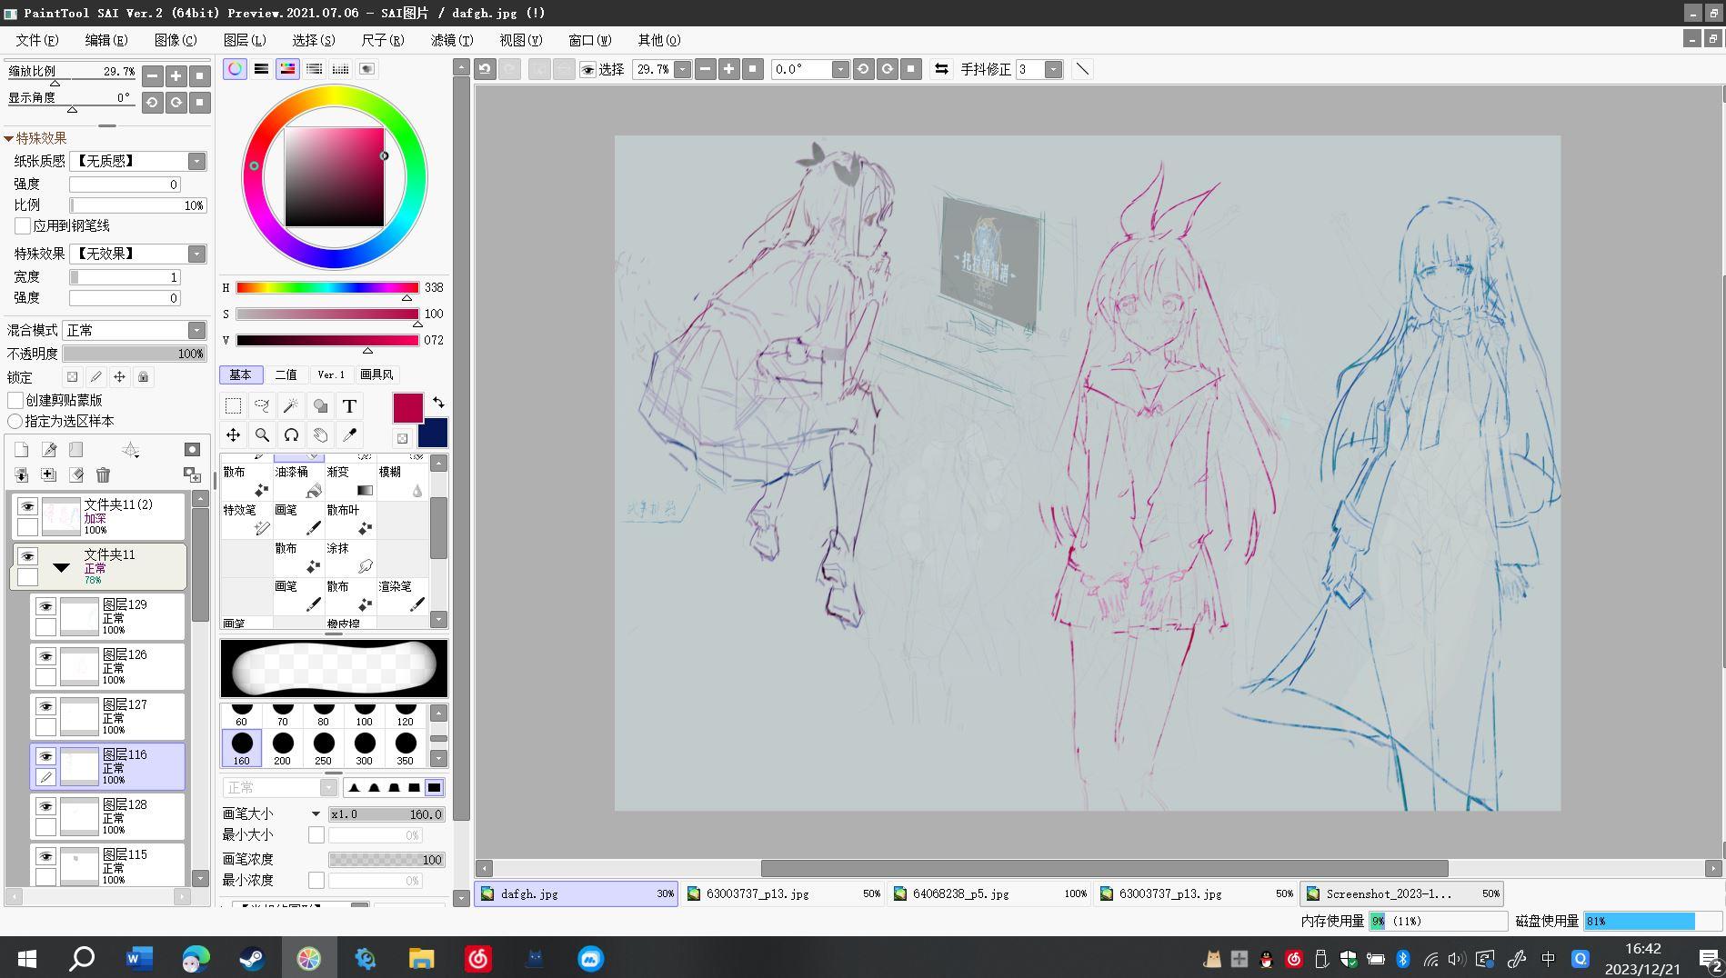This screenshot has width=1726, height=978.
Task: Select the hand pan tool
Action: coord(321,435)
